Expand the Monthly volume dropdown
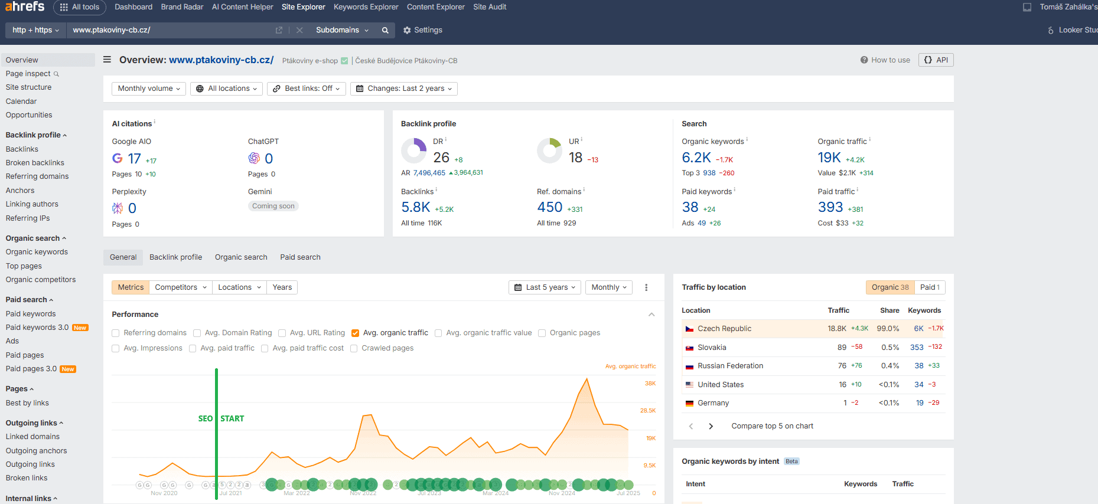Image resolution: width=1098 pixels, height=504 pixels. (x=149, y=89)
